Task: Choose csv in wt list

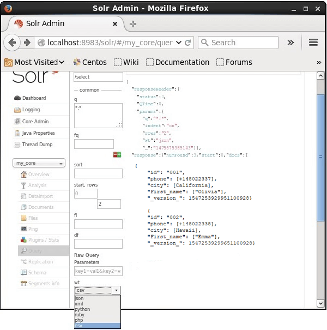Action: point(98,326)
